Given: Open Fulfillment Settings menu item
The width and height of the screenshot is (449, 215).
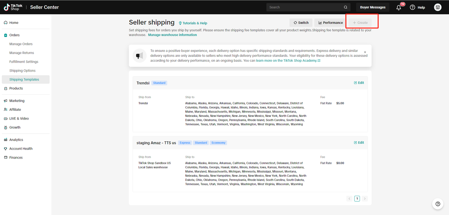Looking at the screenshot, I should pyautogui.click(x=24, y=62).
